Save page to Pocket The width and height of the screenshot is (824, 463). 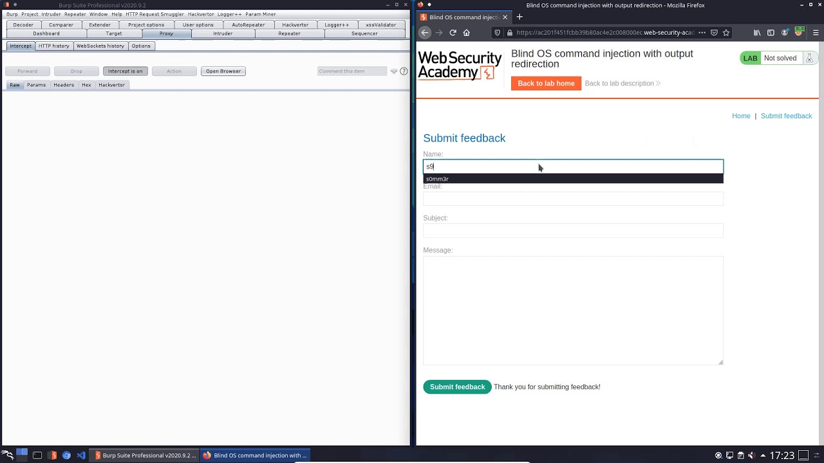point(714,33)
